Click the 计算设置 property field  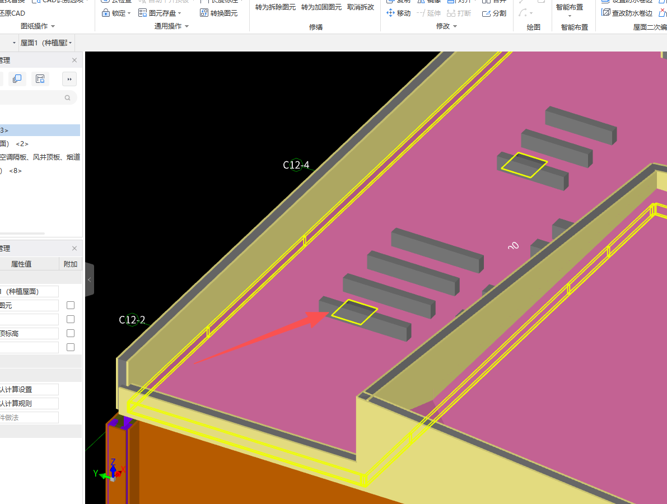(x=29, y=390)
